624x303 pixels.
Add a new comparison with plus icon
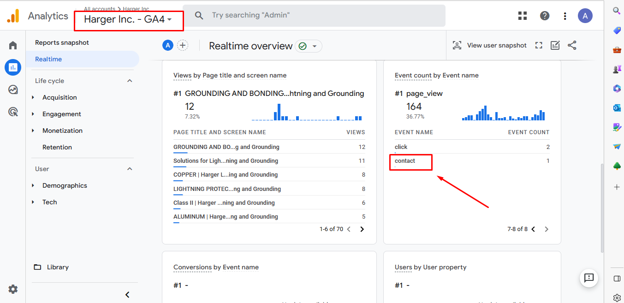pyautogui.click(x=183, y=45)
